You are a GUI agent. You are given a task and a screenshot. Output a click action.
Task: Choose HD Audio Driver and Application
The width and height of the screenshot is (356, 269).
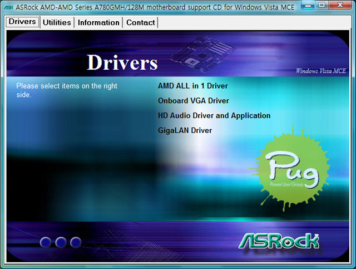214,115
